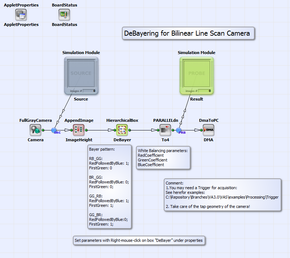Select the Bayer pattern comment box
The image size is (290, 258).
pyautogui.click(x=109, y=187)
